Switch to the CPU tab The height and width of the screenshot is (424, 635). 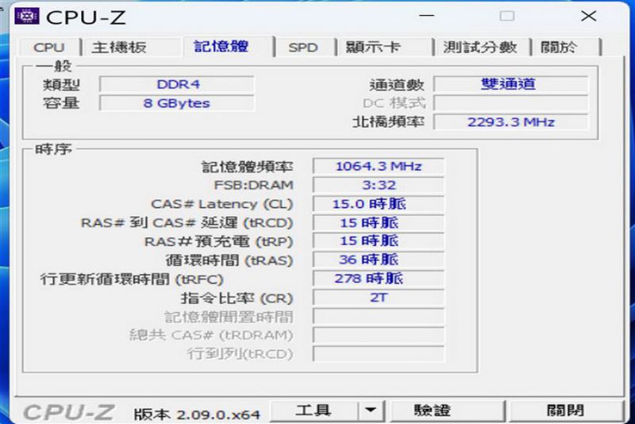[x=49, y=48]
